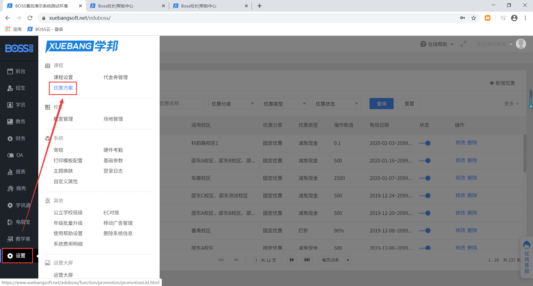Open 基础参数 menu item
The height and width of the screenshot is (286, 533).
click(113, 161)
